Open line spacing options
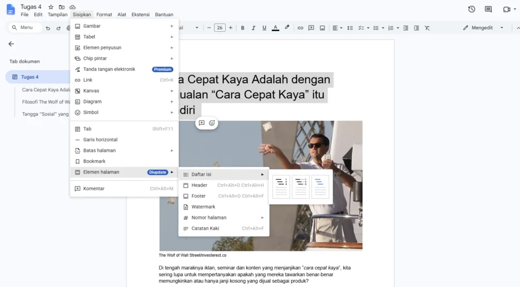The image size is (520, 287). click(350, 28)
